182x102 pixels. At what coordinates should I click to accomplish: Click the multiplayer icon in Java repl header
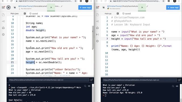[15, 7]
